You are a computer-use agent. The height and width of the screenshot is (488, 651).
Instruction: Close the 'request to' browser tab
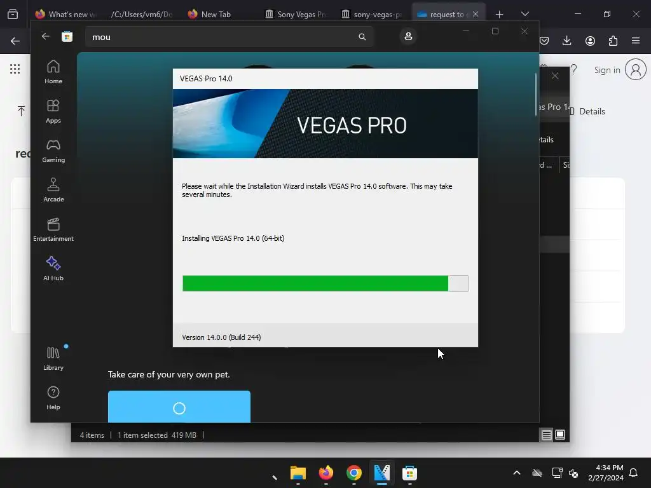point(476,14)
